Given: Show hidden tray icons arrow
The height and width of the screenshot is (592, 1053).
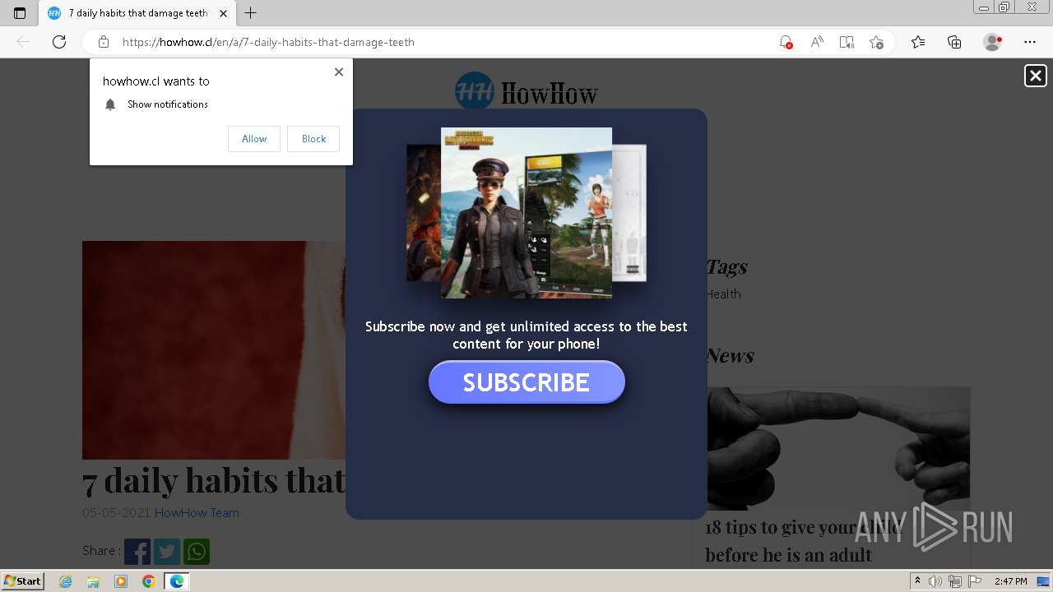Looking at the screenshot, I should tap(917, 581).
